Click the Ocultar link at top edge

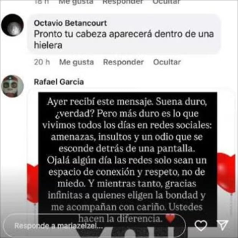pyautogui.click(x=166, y=2)
